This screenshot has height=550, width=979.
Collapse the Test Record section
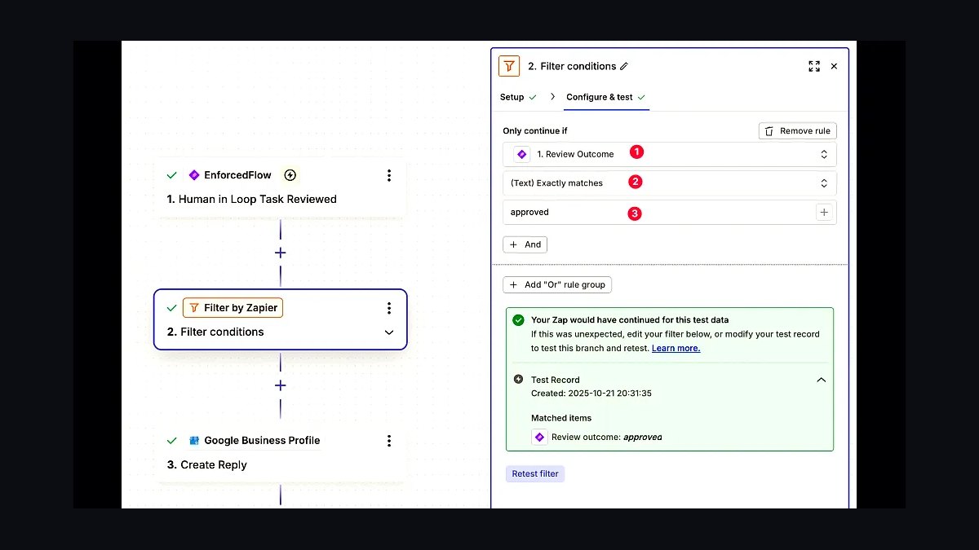822,380
